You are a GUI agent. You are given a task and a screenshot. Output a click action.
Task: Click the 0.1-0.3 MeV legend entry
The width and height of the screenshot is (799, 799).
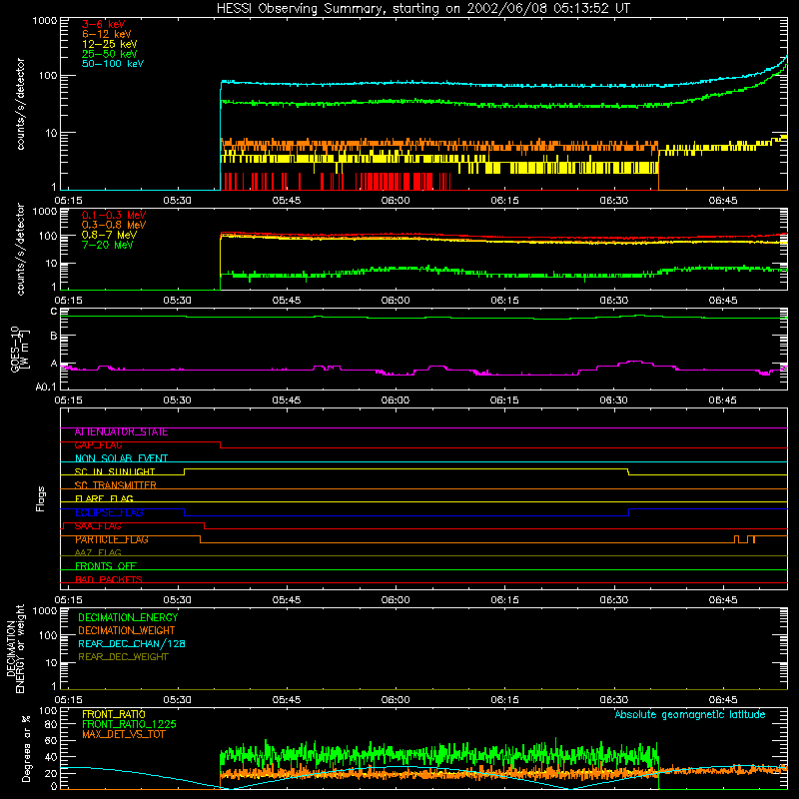pos(114,215)
